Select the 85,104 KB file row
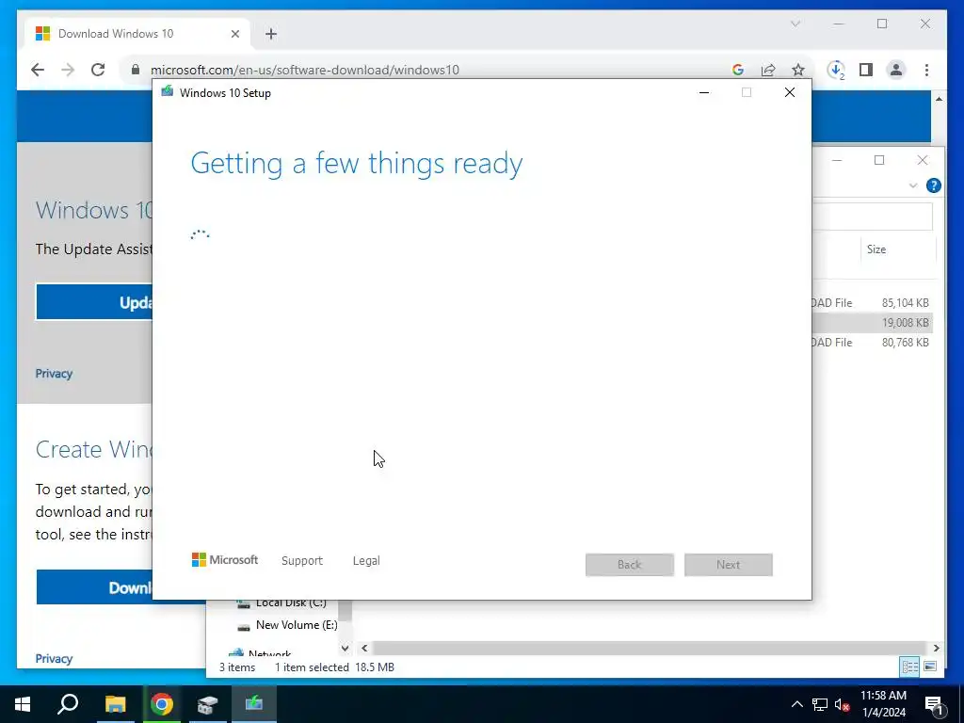Viewport: 964px width, 723px height. point(873,302)
